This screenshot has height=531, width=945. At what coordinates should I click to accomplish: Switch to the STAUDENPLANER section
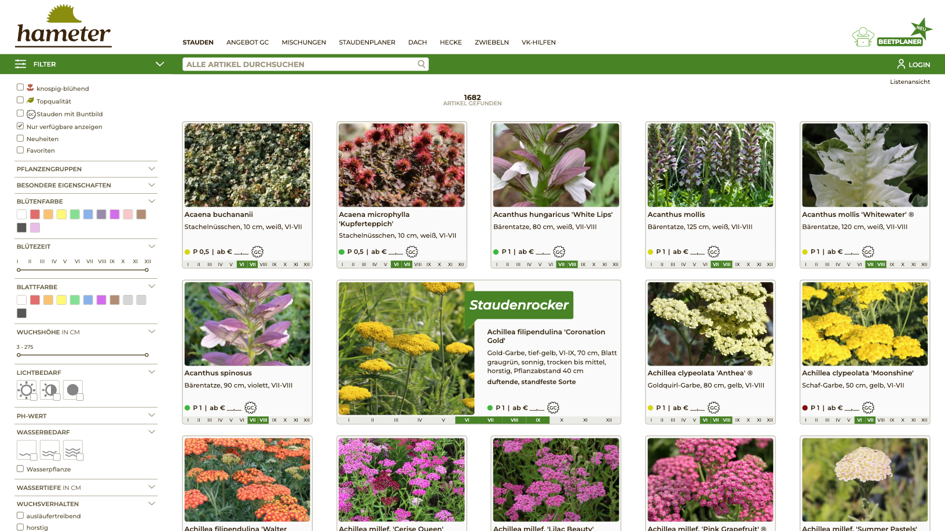(x=367, y=42)
